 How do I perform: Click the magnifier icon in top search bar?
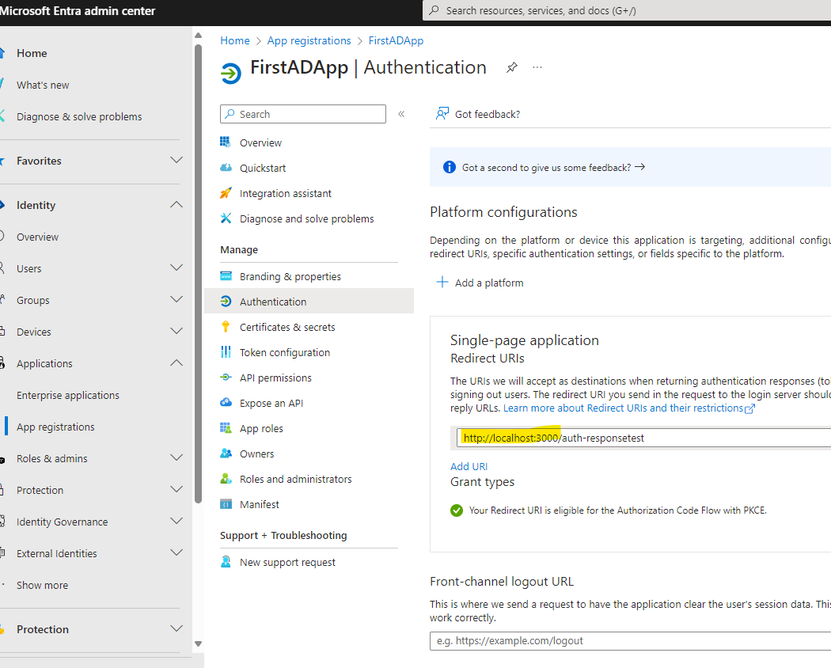434,10
